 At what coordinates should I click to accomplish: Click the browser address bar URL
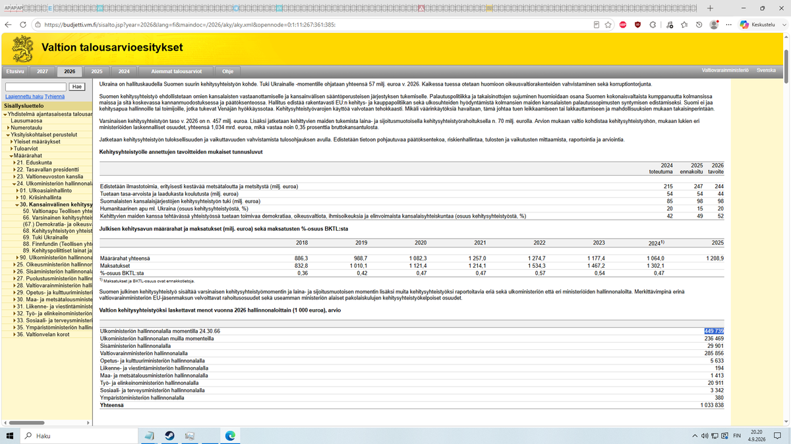tap(190, 24)
